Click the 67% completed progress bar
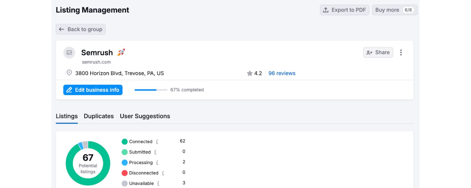The image size is (471, 188). pos(151,90)
